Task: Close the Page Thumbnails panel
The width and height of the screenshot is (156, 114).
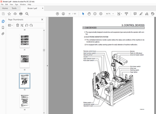Action: coord(42,19)
